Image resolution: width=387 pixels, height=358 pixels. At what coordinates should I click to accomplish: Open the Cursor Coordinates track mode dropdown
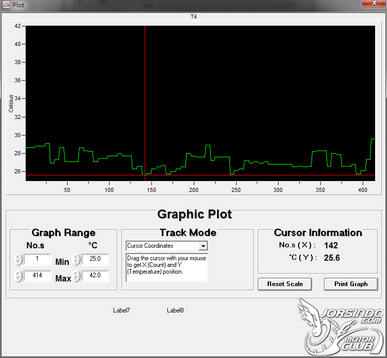[203, 246]
